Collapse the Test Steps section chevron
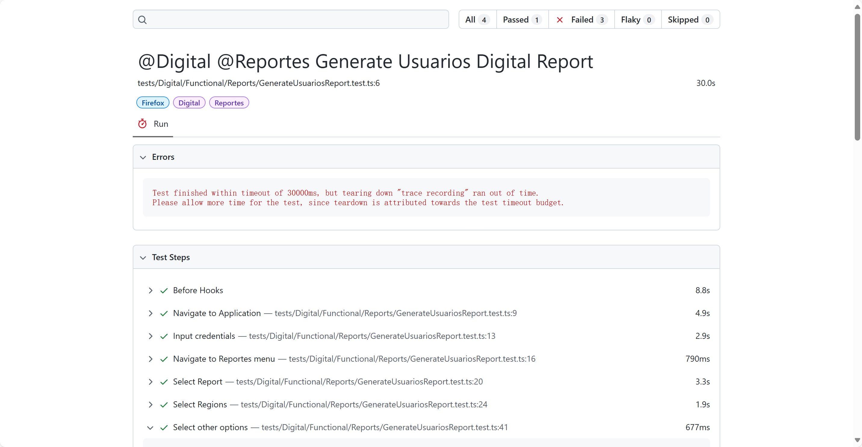 pos(143,257)
